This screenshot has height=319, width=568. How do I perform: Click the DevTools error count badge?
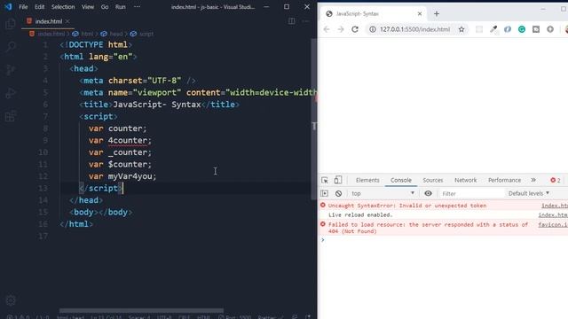point(556,180)
